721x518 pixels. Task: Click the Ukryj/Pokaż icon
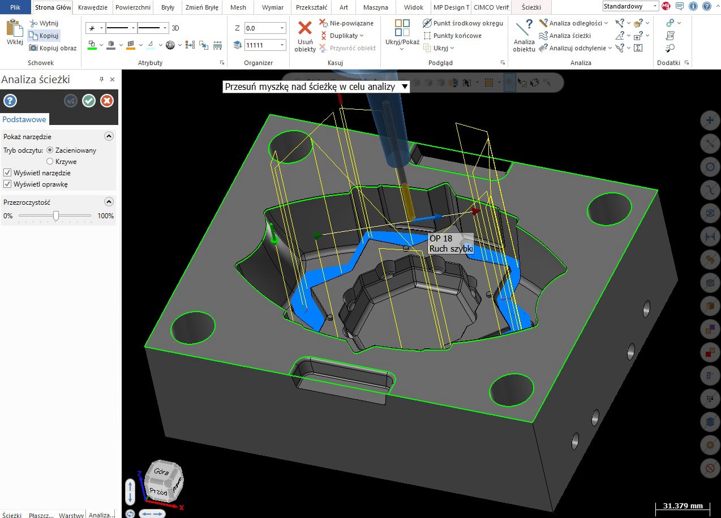(402, 28)
